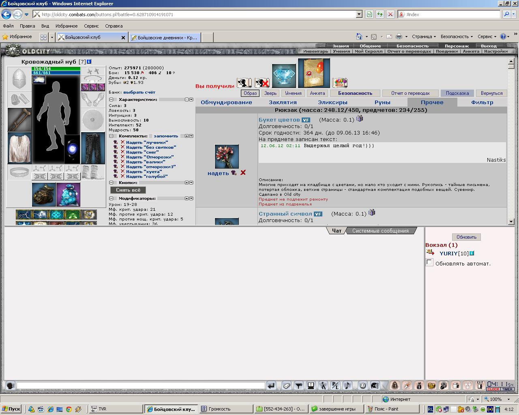Open the Инвентарь top menu item

[315, 51]
